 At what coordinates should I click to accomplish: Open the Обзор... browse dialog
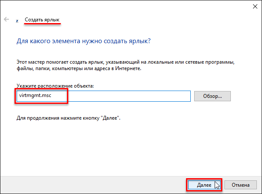pos(213,96)
